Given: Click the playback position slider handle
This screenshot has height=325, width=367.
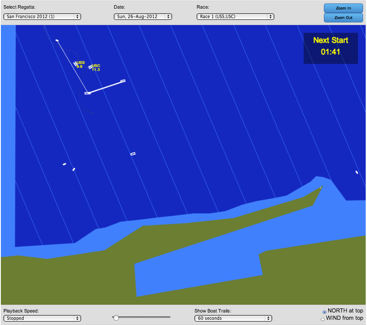Looking at the screenshot, I should (x=116, y=317).
